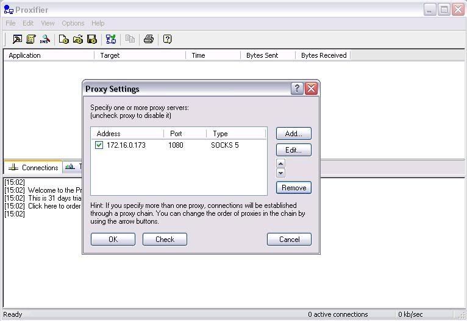Click the Address column header in proxy list
This screenshot has height=321, width=467.
pyautogui.click(x=127, y=134)
